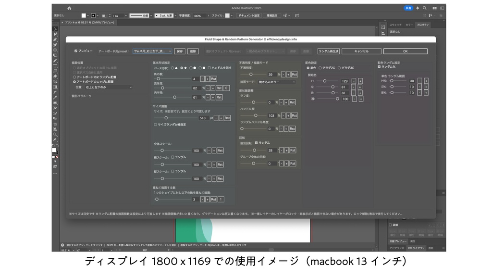492x277 pixels.
Task: Select the グラデ2C radio button
Action: click(x=320, y=68)
